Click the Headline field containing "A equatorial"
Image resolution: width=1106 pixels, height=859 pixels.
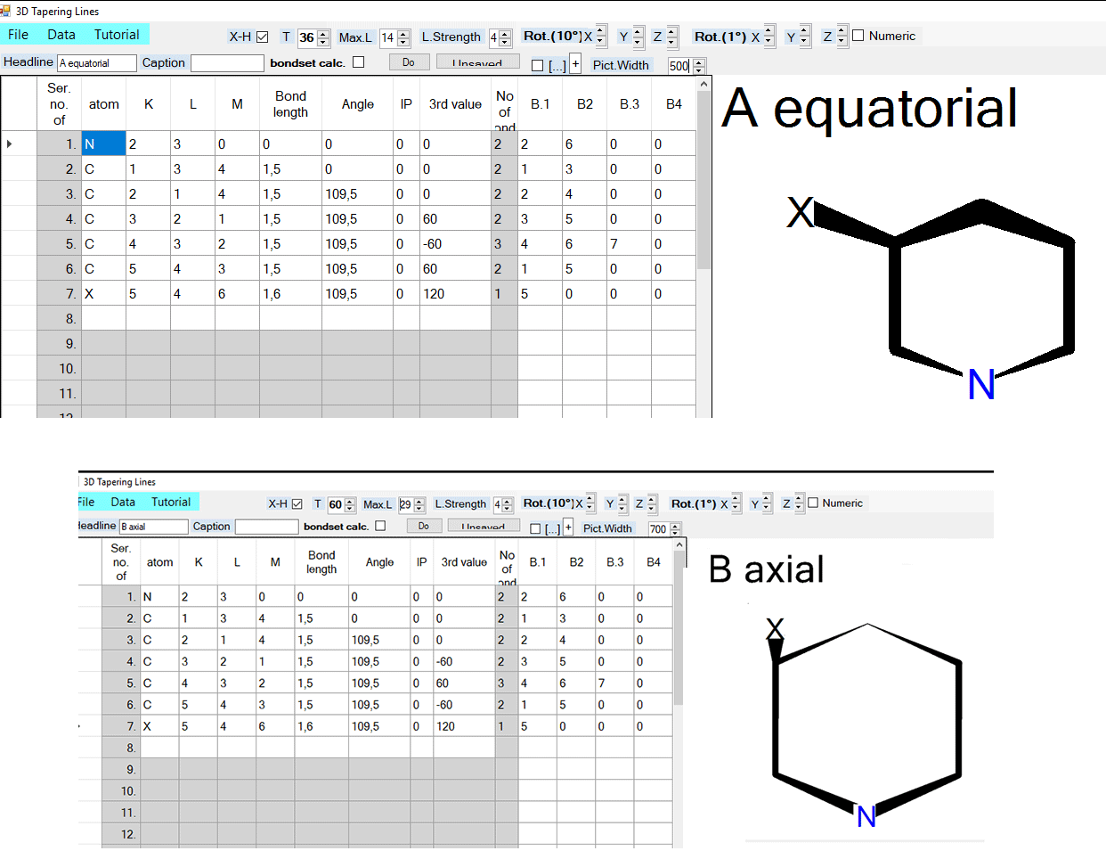tap(96, 63)
